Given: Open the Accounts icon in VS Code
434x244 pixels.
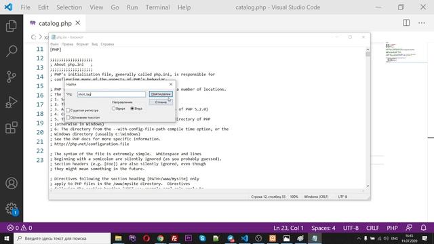Looking at the screenshot, I should 12,184.
